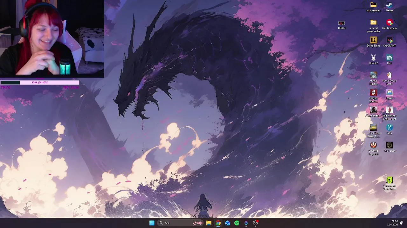Open File Explorer from the taskbar
Viewport: 407px width, 228px height.
pyautogui.click(x=209, y=223)
